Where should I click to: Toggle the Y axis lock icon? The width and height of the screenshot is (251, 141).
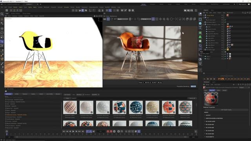(14, 11)
